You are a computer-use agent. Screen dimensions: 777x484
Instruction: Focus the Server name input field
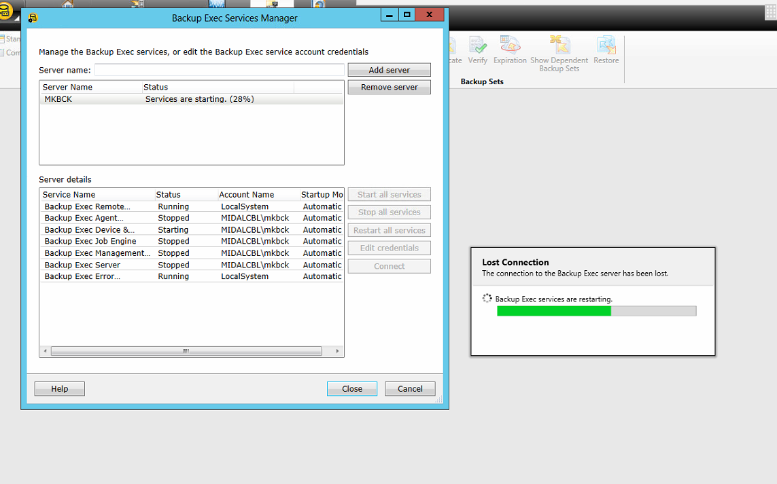[x=219, y=70]
